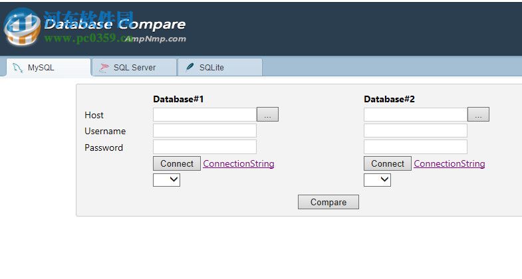Open the SQLite tab

[x=220, y=68]
